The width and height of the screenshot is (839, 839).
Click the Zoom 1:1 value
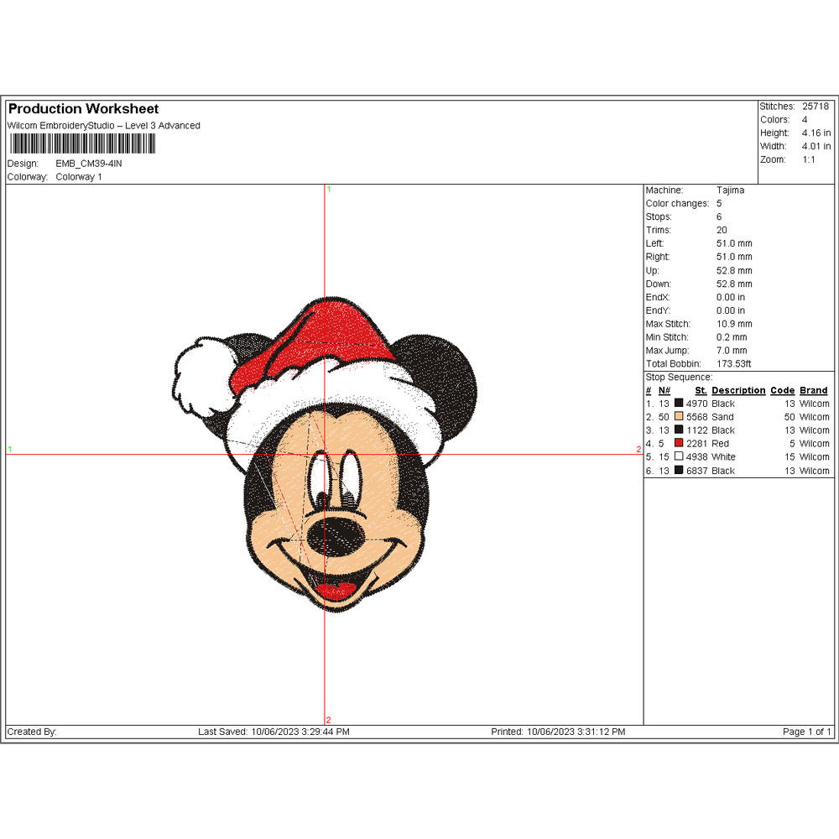point(808,159)
